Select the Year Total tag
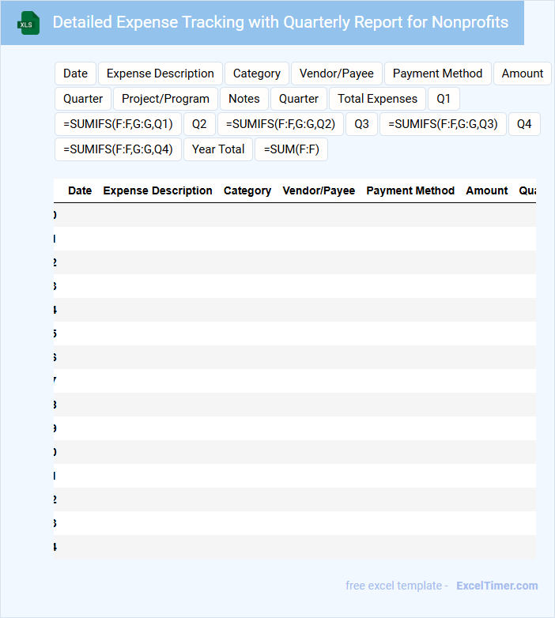 (x=218, y=149)
